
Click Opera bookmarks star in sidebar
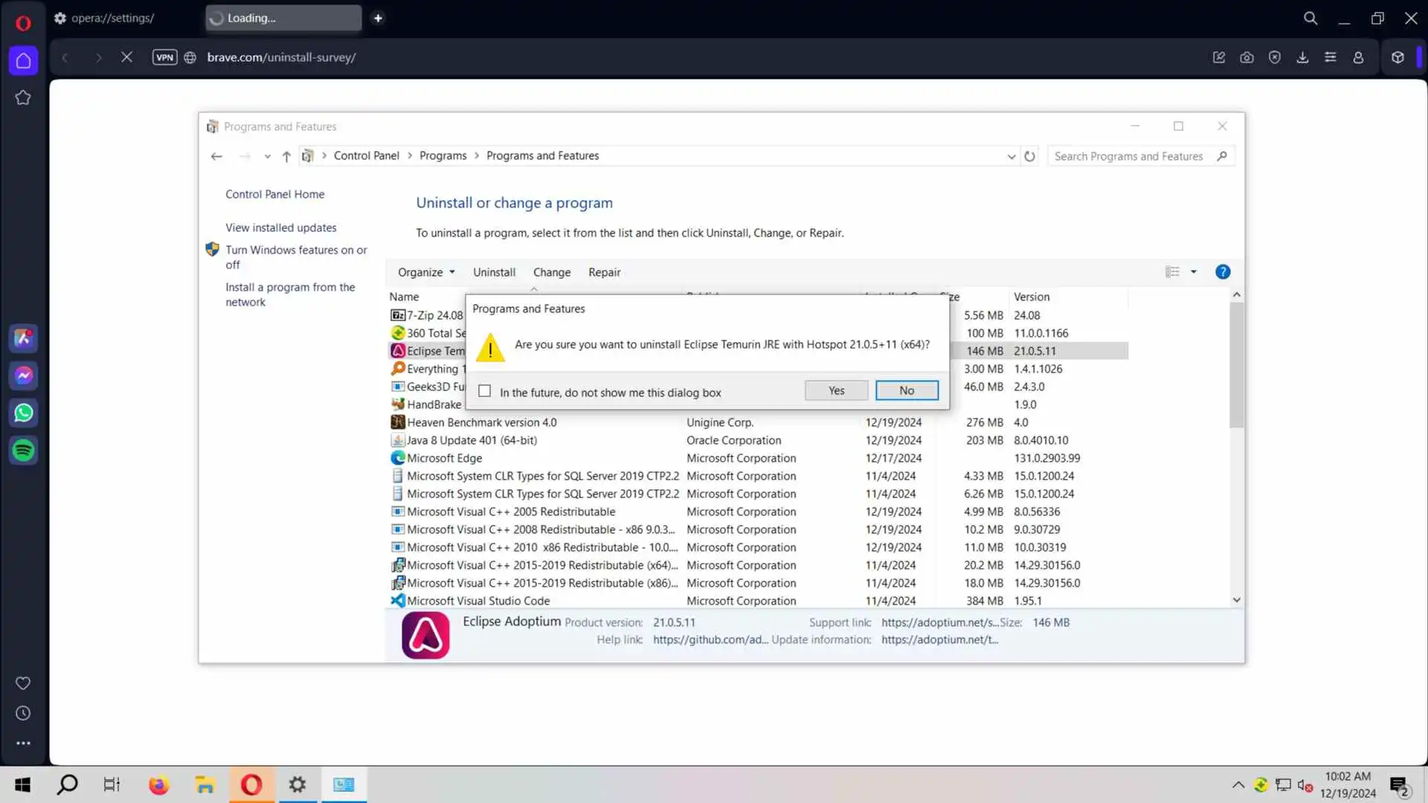(x=23, y=97)
